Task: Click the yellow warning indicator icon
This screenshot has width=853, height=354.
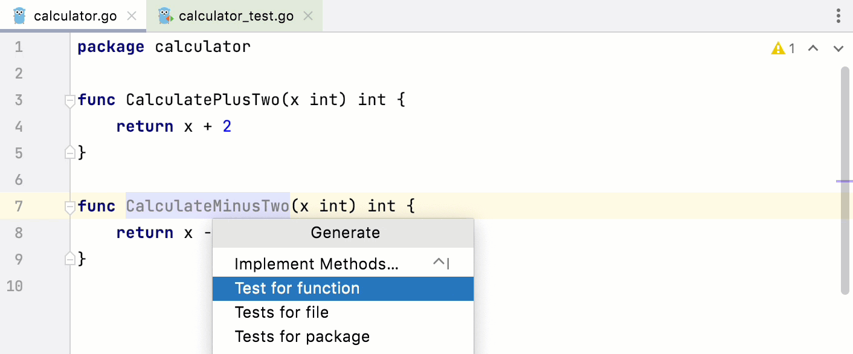Action: pyautogui.click(x=777, y=48)
